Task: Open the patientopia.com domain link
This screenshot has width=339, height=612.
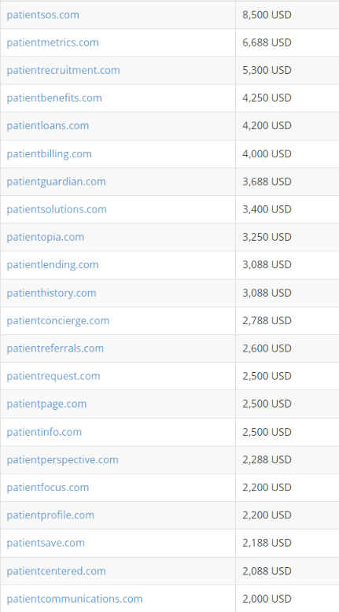Action: click(46, 238)
